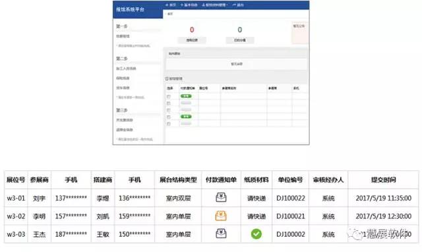
Task: Click exhibitor name 李明
Action: point(40,216)
